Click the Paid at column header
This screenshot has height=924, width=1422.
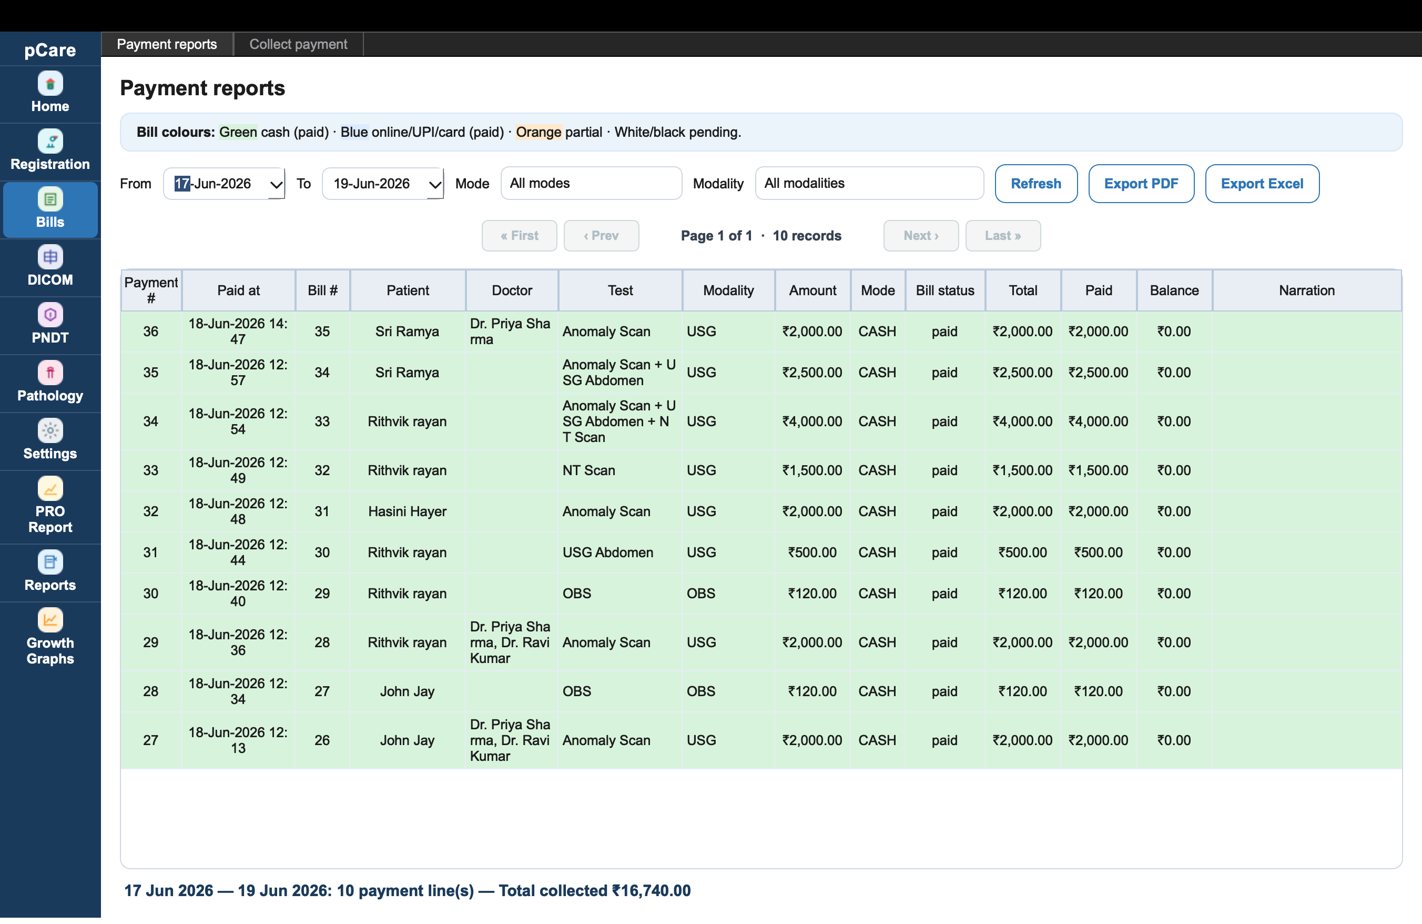point(238,290)
